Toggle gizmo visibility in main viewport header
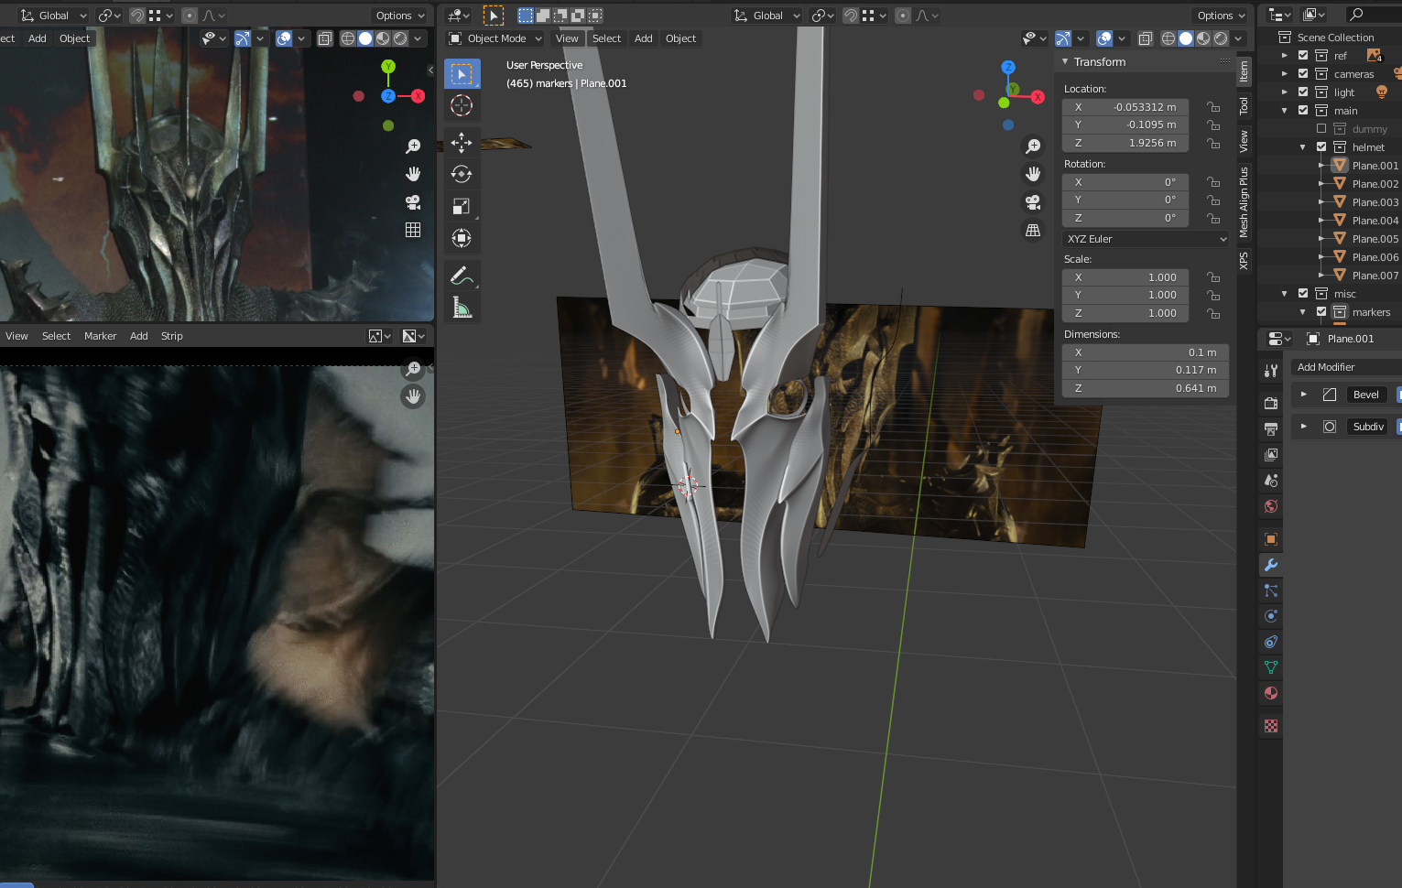This screenshot has width=1402, height=888. 1063,38
